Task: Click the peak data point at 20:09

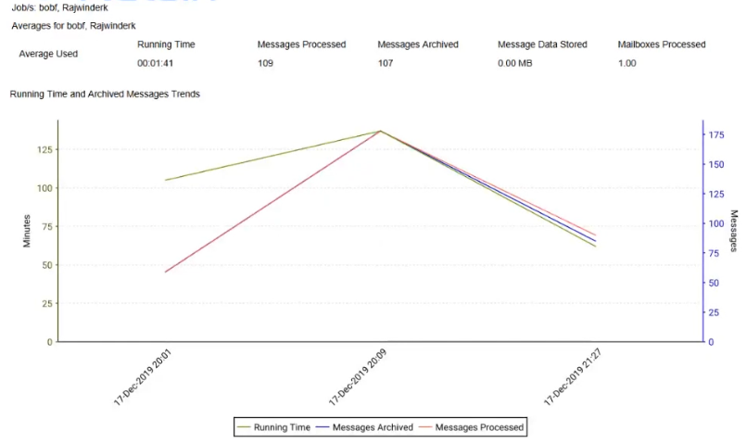Action: [380, 132]
